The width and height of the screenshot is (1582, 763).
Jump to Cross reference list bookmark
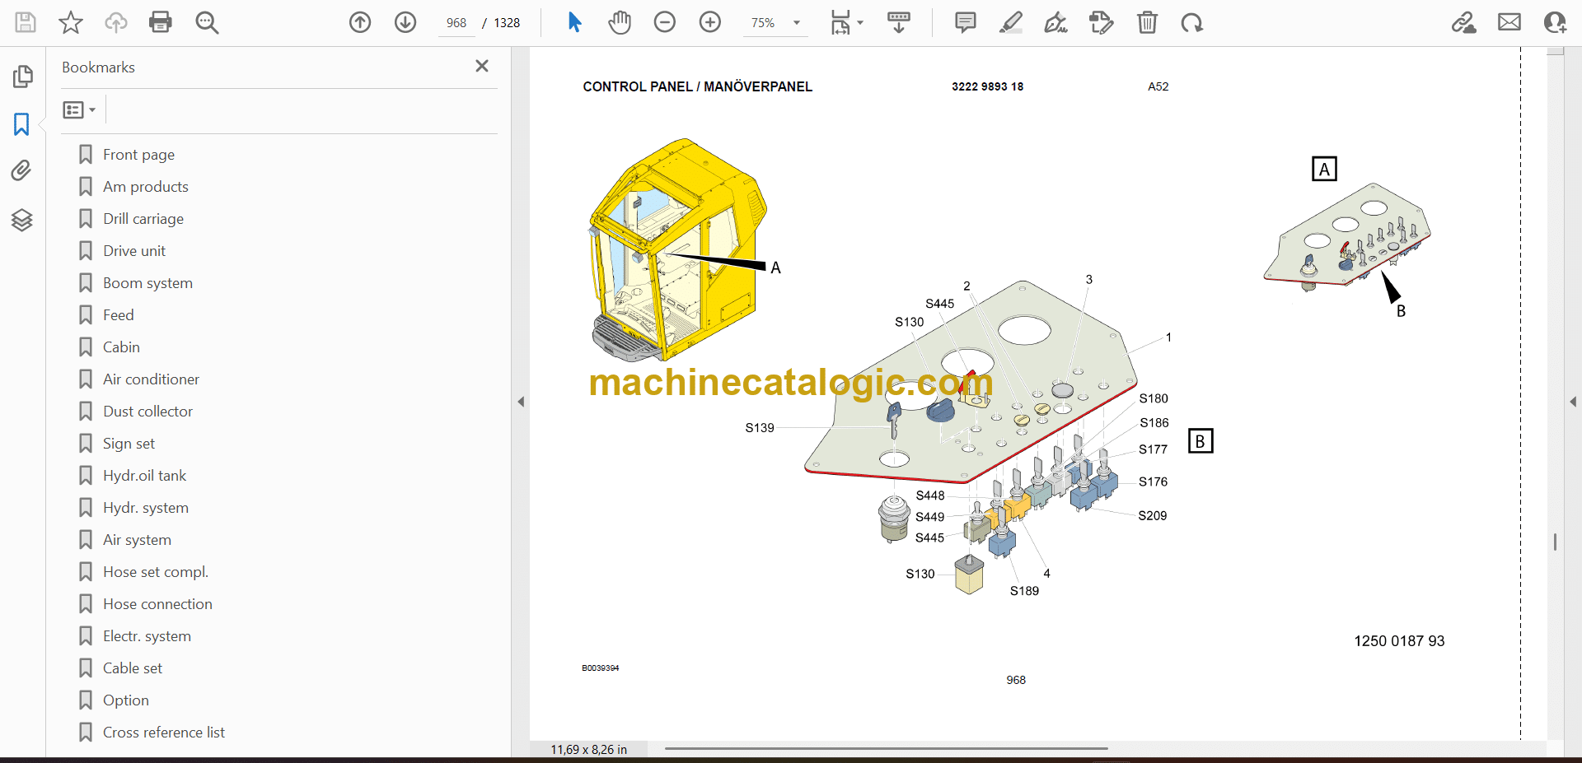tap(163, 733)
